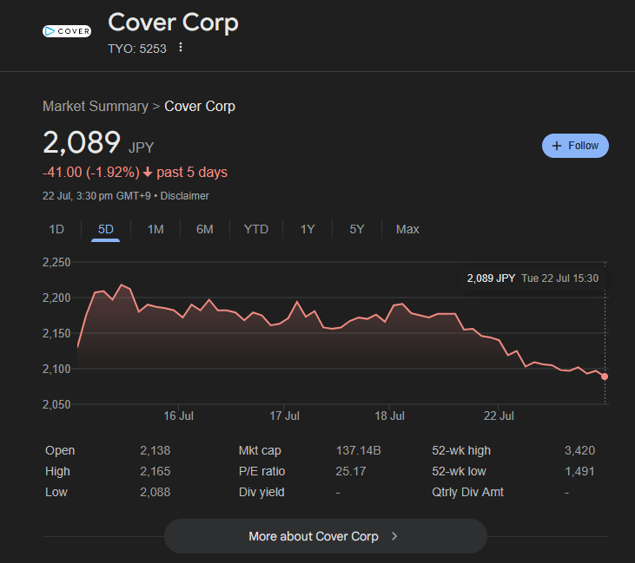Click the Market Summary breadcrumb link
The image size is (635, 563).
96,107
